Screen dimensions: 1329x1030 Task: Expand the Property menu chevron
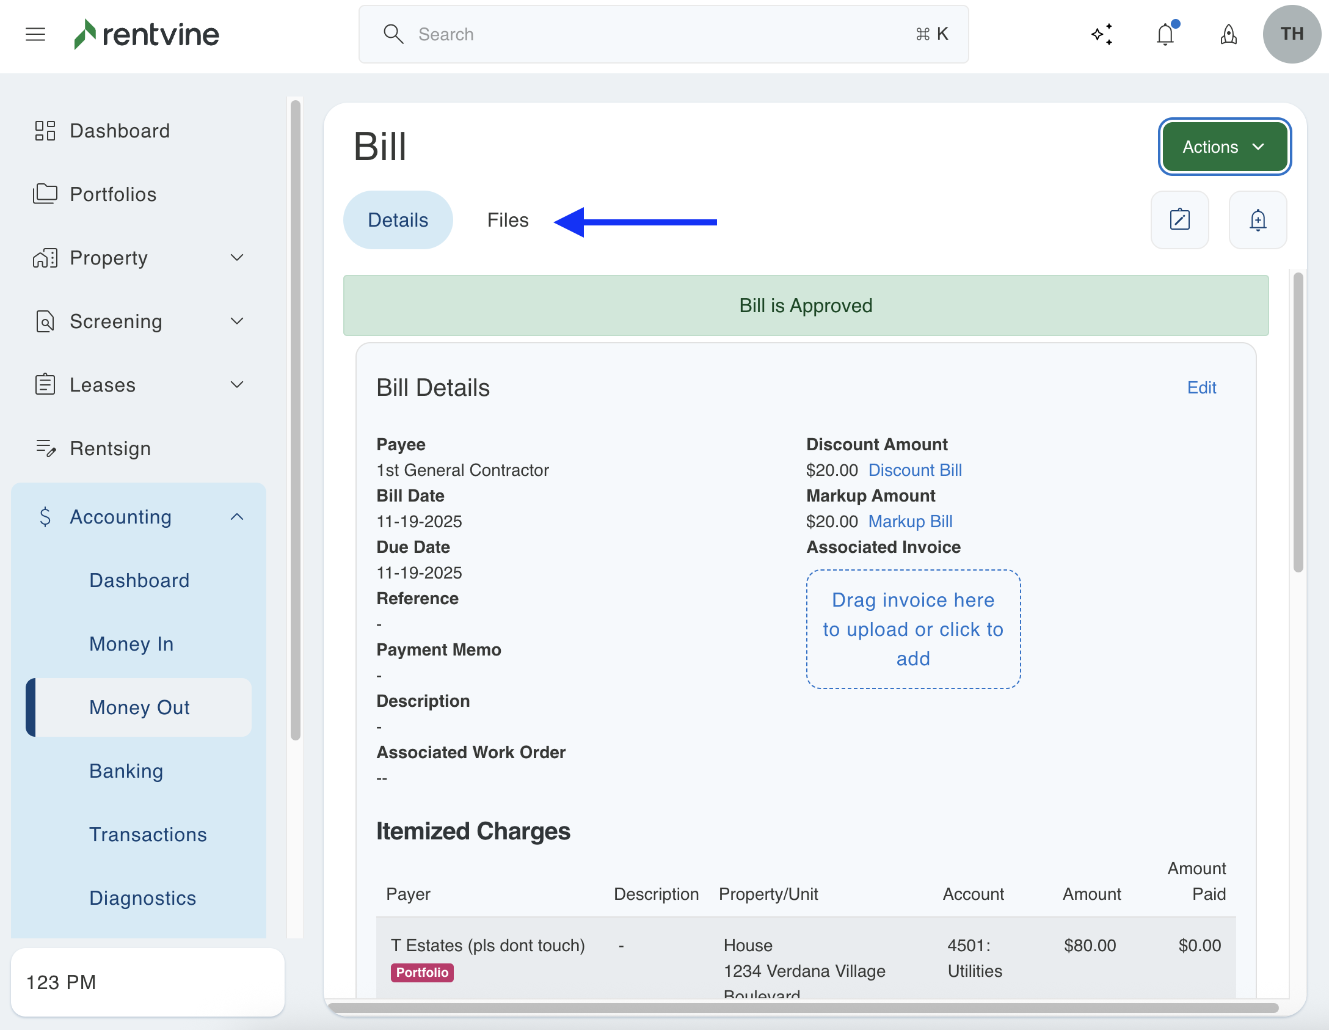(237, 258)
